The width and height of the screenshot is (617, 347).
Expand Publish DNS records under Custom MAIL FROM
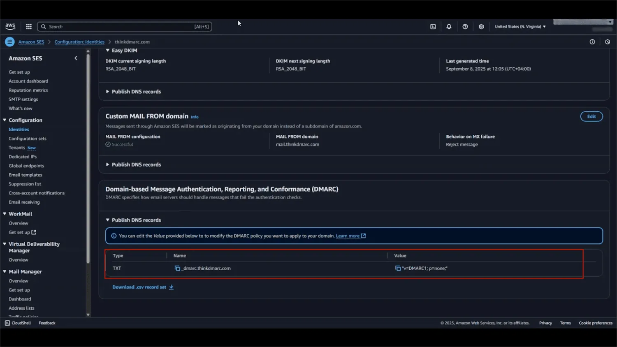click(x=108, y=164)
